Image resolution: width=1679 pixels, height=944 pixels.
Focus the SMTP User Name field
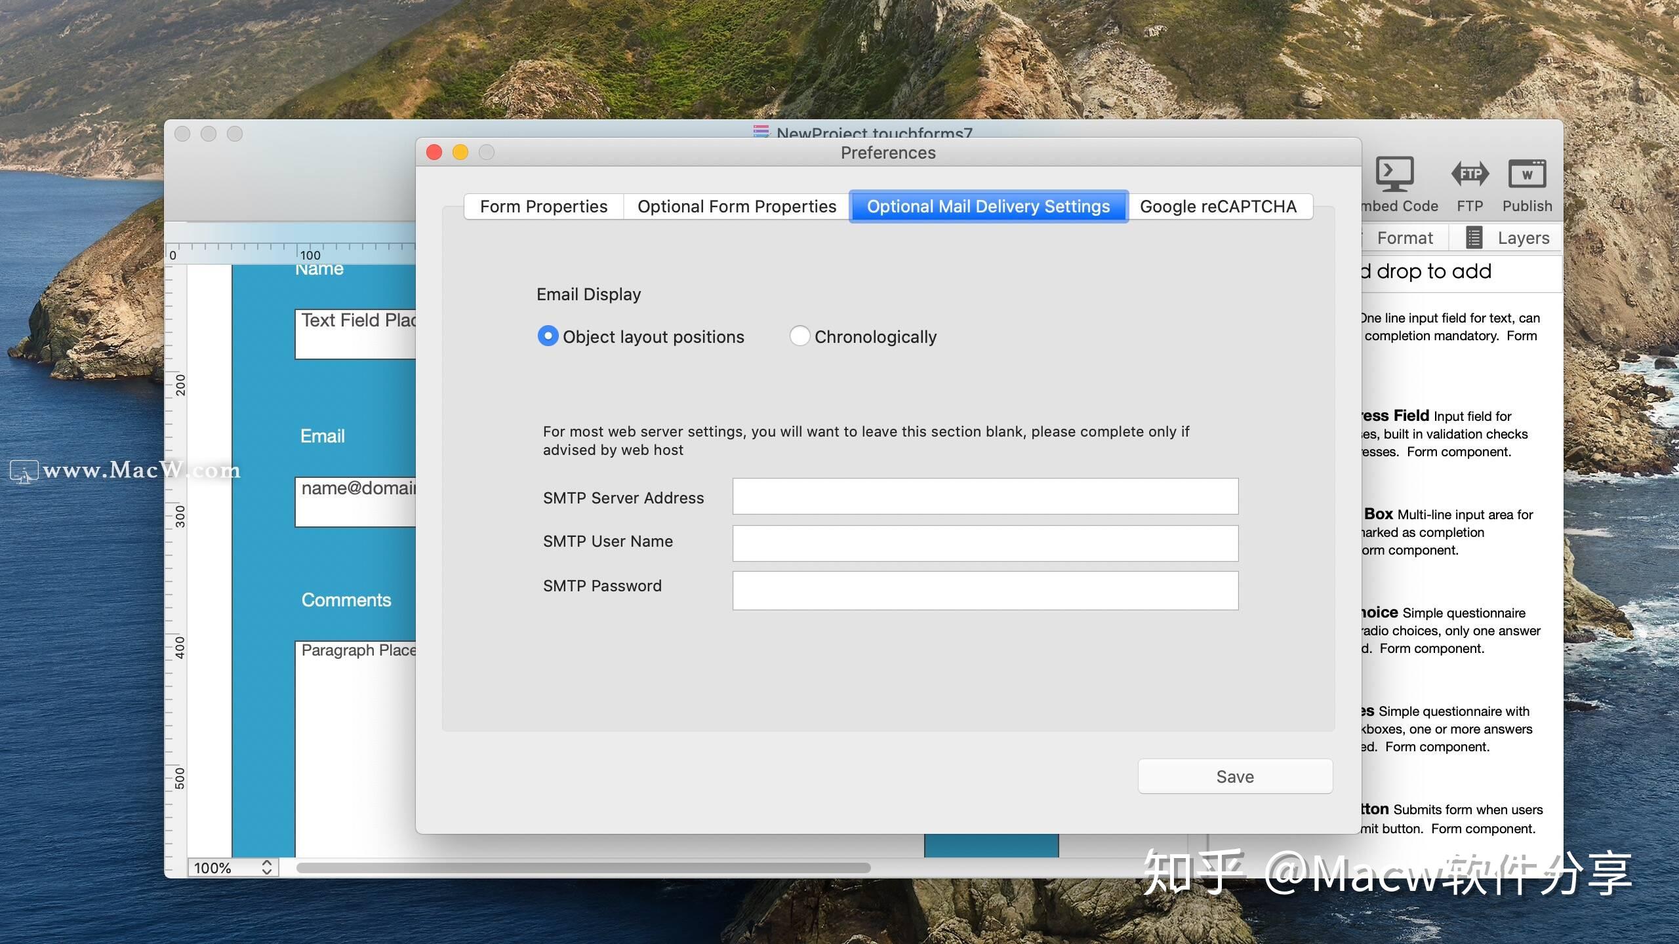click(985, 543)
